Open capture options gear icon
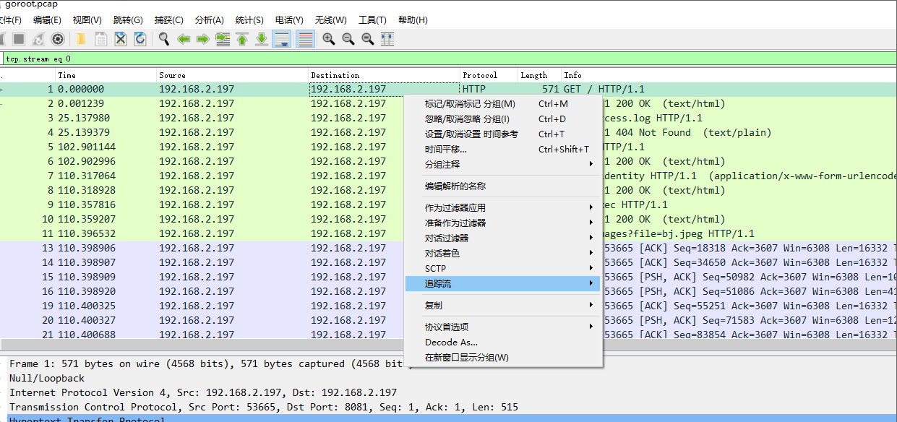The width and height of the screenshot is (897, 422). click(x=58, y=39)
